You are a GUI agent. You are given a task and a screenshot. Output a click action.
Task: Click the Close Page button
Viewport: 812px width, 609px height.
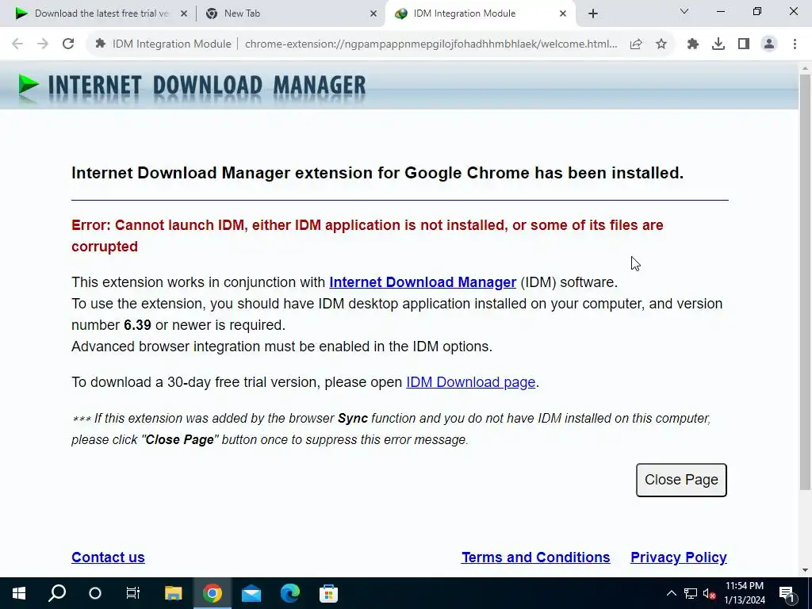[681, 480]
